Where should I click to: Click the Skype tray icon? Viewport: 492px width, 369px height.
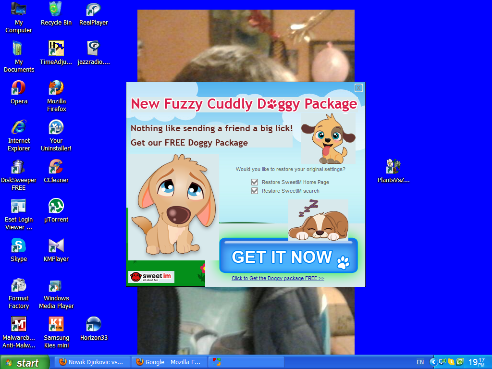pos(451,362)
